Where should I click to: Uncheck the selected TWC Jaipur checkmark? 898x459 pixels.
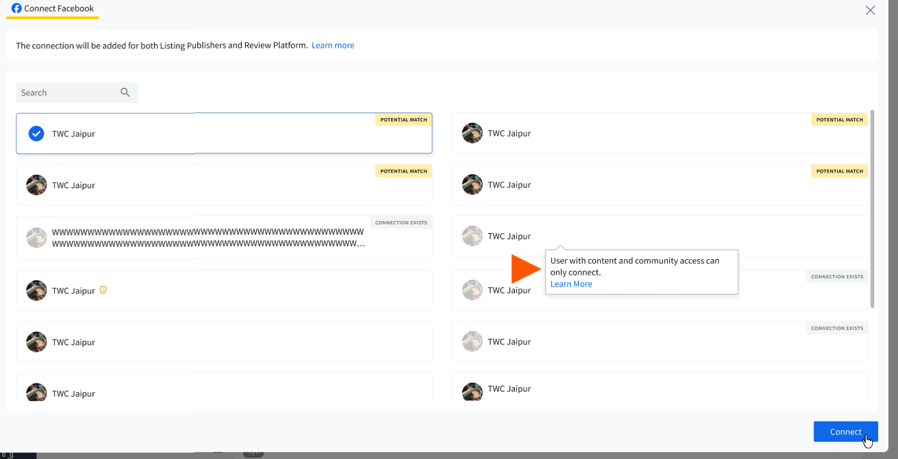[x=36, y=134]
